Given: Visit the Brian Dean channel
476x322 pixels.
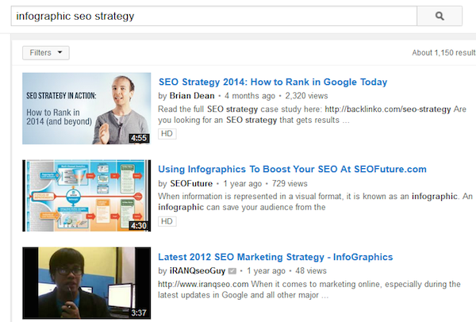Looking at the screenshot, I should tap(191, 96).
